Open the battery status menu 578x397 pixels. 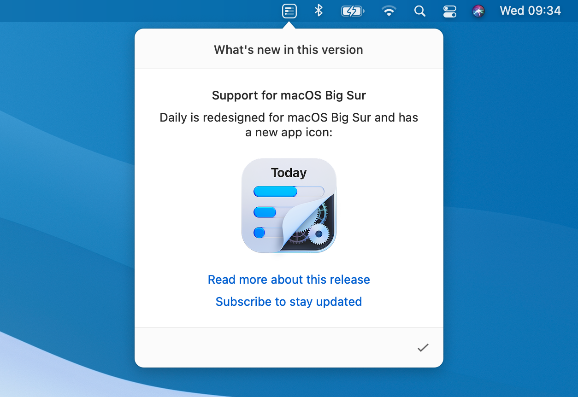353,11
